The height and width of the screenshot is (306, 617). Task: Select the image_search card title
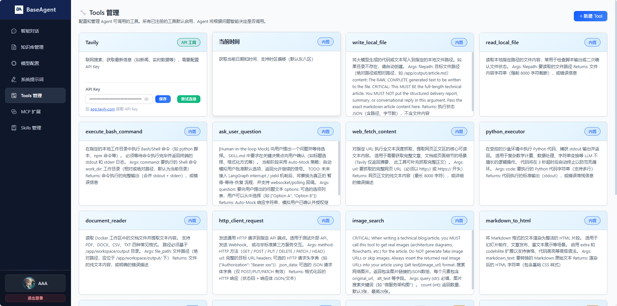[368, 221]
